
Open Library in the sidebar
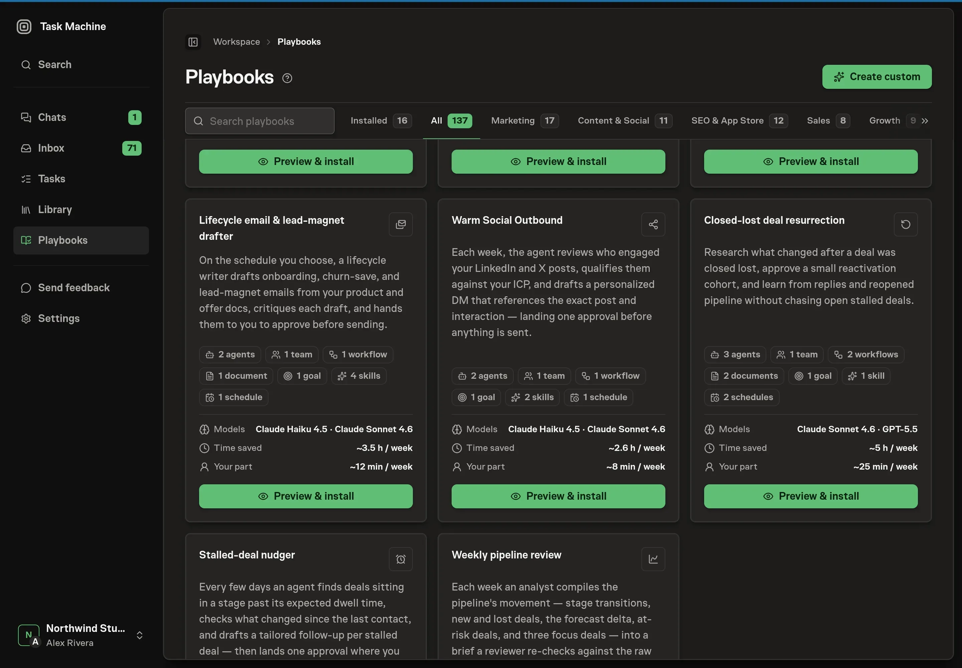(81, 210)
